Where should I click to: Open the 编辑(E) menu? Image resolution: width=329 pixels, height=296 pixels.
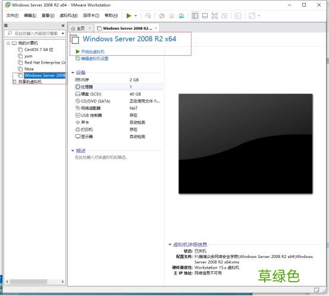pos(30,15)
